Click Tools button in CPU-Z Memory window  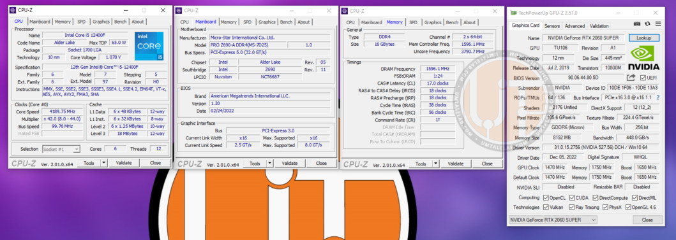[x=421, y=164]
